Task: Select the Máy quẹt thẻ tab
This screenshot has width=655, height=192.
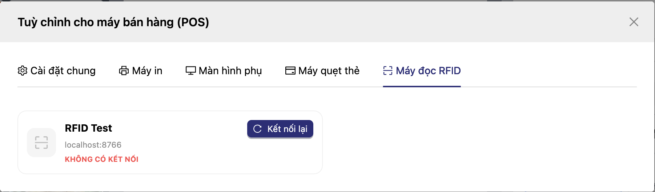Action: (329, 71)
